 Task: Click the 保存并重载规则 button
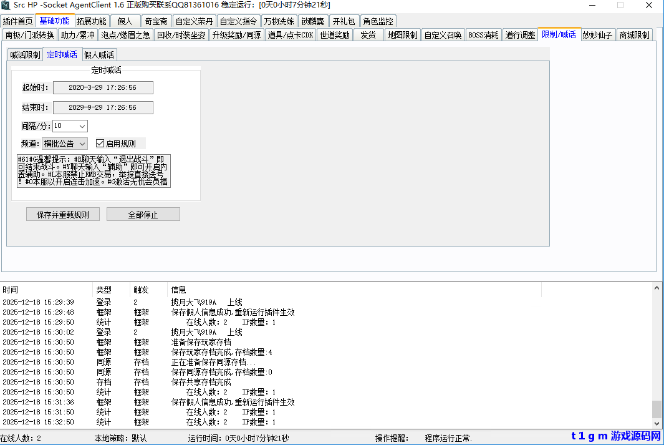(x=62, y=213)
